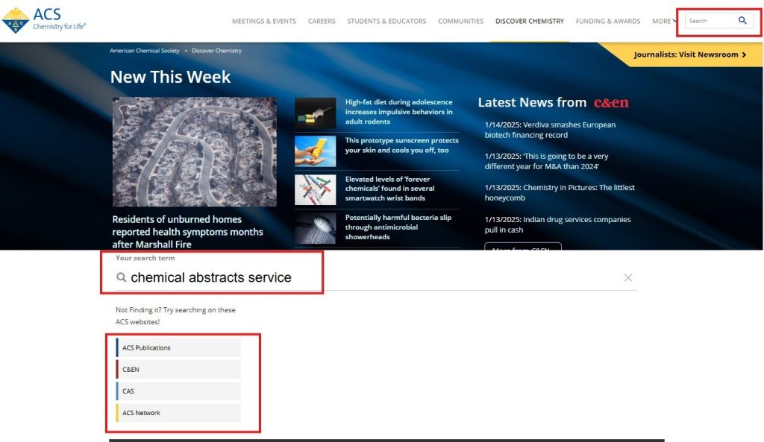This screenshot has width=764, height=442.
Task: Open prototype sunscreen article link
Action: pyautogui.click(x=402, y=145)
